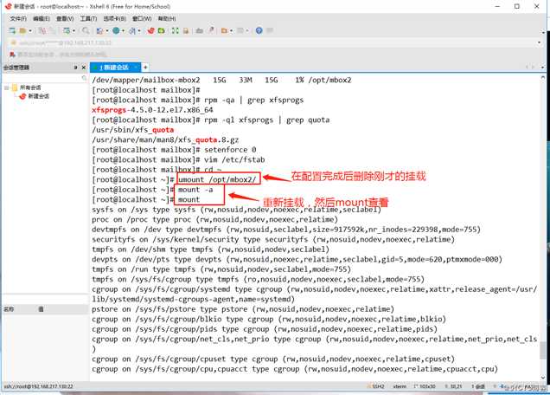550x395 pixels.
Task: Click the orange folder toolbar icon near the Help icon
Action: (224, 31)
